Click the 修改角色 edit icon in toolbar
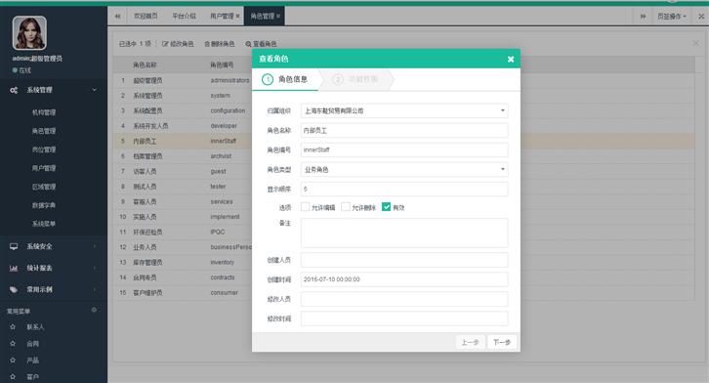709x383 pixels. [165, 44]
